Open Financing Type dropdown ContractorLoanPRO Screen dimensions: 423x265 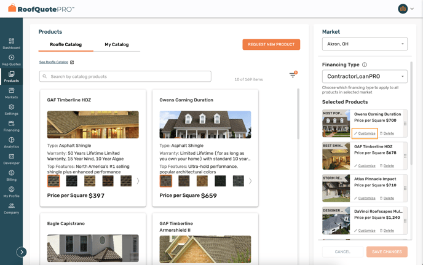coord(365,76)
